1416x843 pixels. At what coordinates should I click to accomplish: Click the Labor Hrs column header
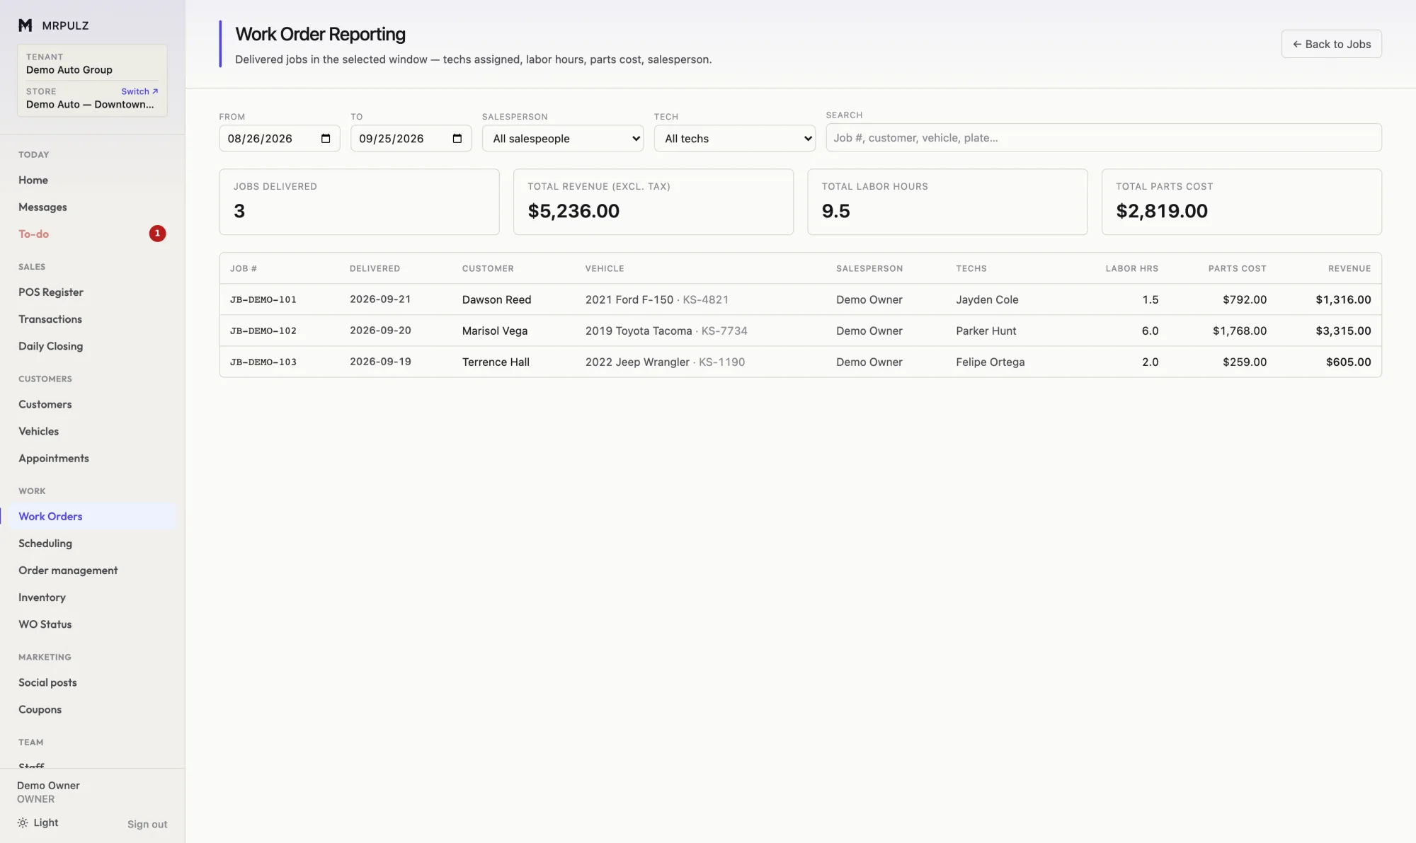click(1132, 268)
